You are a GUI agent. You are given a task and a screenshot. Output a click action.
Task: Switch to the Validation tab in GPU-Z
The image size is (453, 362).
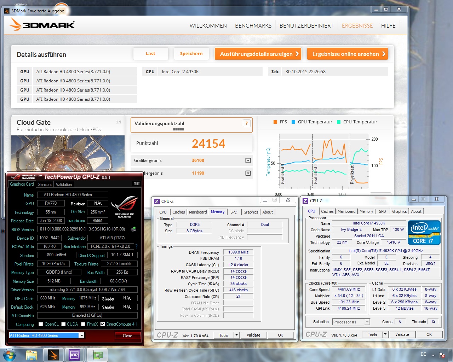point(64,185)
